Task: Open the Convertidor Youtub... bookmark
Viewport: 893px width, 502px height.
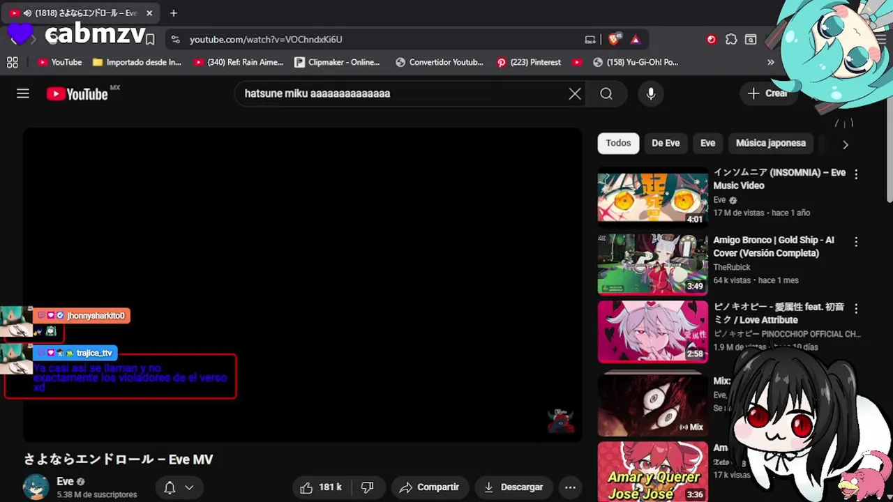Action: coord(440,62)
